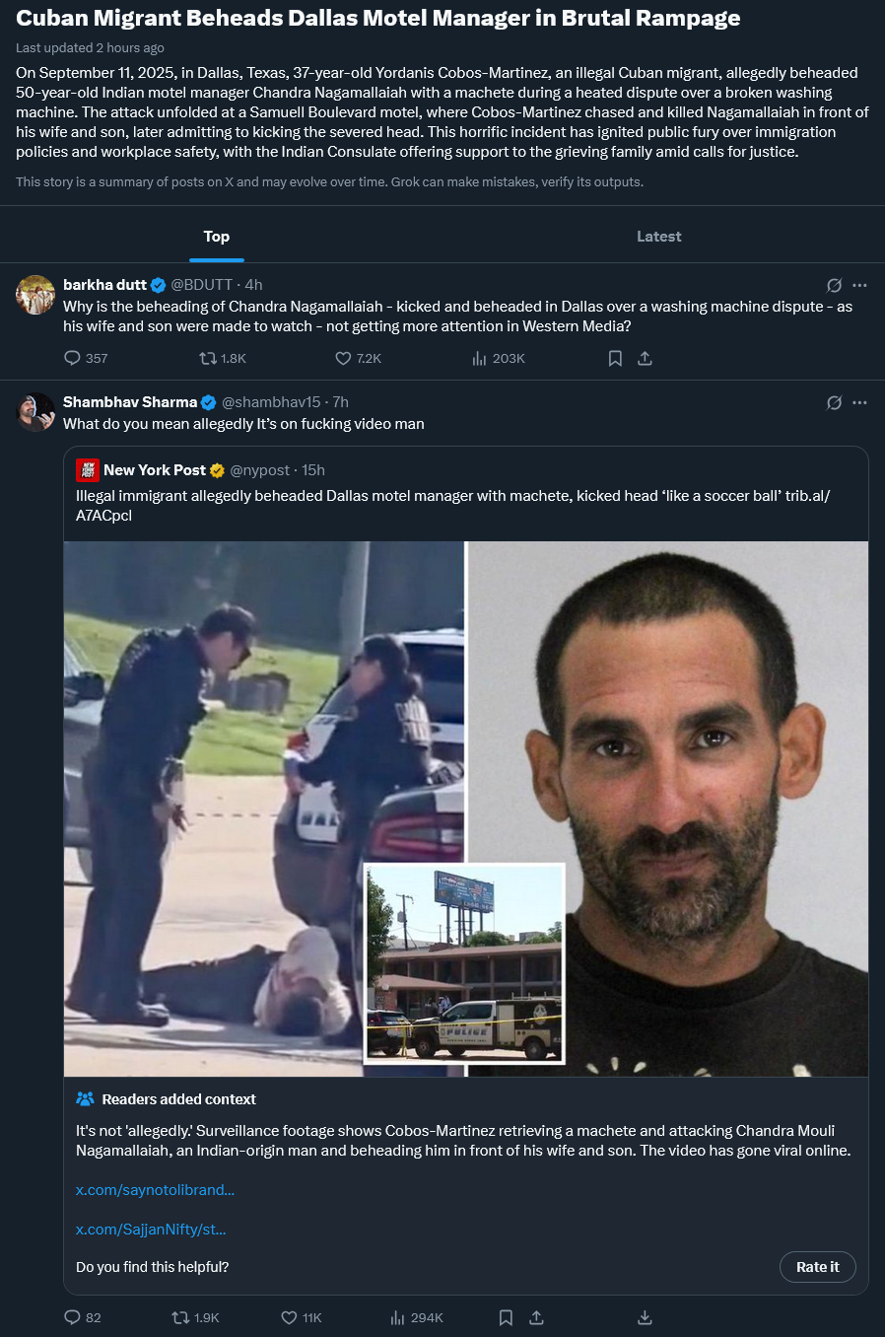Screen dimensions: 885x1337
Task: Like Shambhav Sharma's post
Action: coord(289,1317)
